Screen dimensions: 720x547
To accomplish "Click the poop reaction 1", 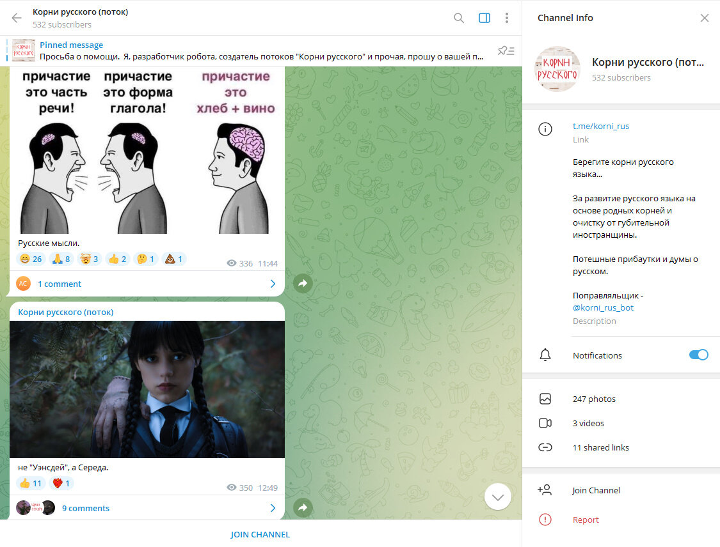I will point(173,259).
